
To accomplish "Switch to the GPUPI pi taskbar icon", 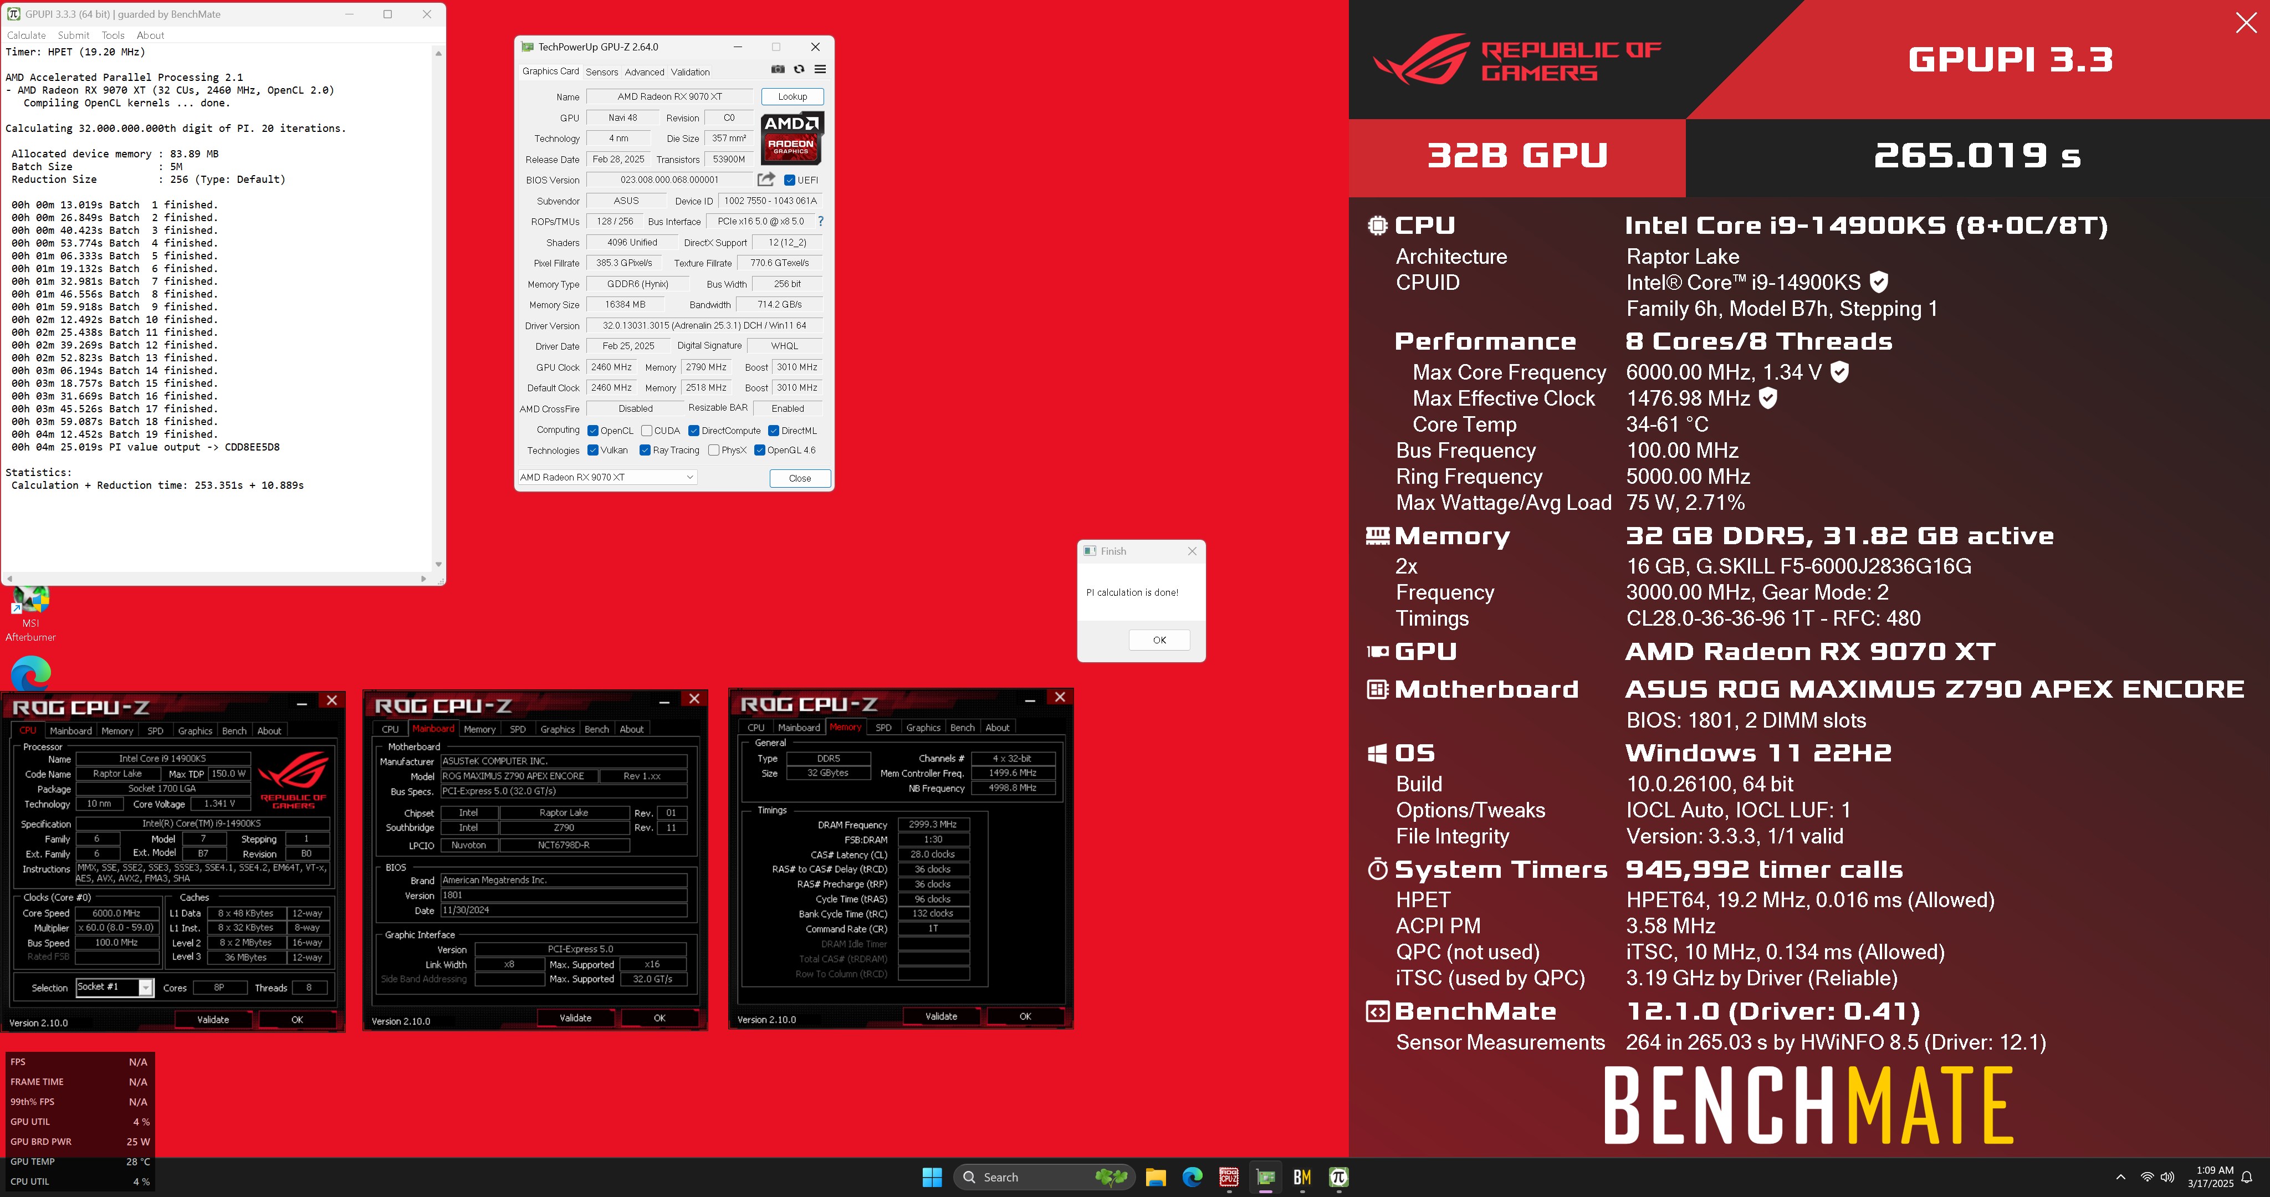I will (1339, 1176).
